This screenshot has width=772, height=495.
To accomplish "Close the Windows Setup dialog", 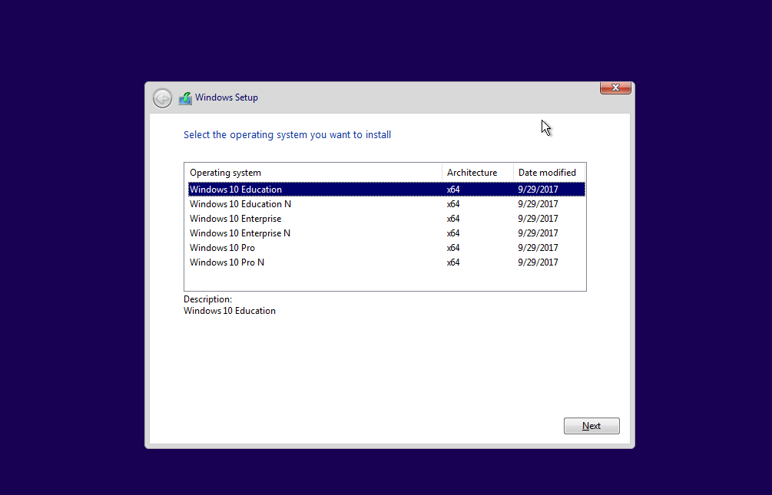I will (615, 87).
